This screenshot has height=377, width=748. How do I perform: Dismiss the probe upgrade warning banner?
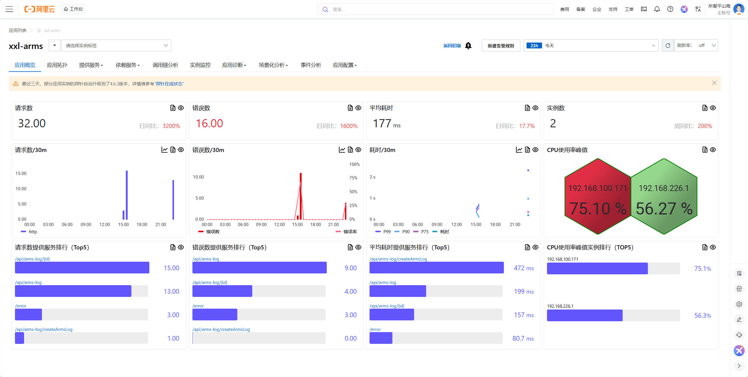[x=714, y=83]
